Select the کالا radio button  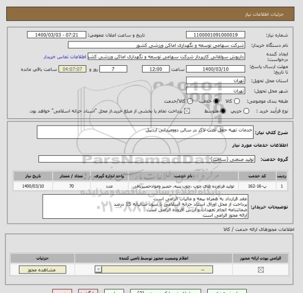[x=237, y=101]
